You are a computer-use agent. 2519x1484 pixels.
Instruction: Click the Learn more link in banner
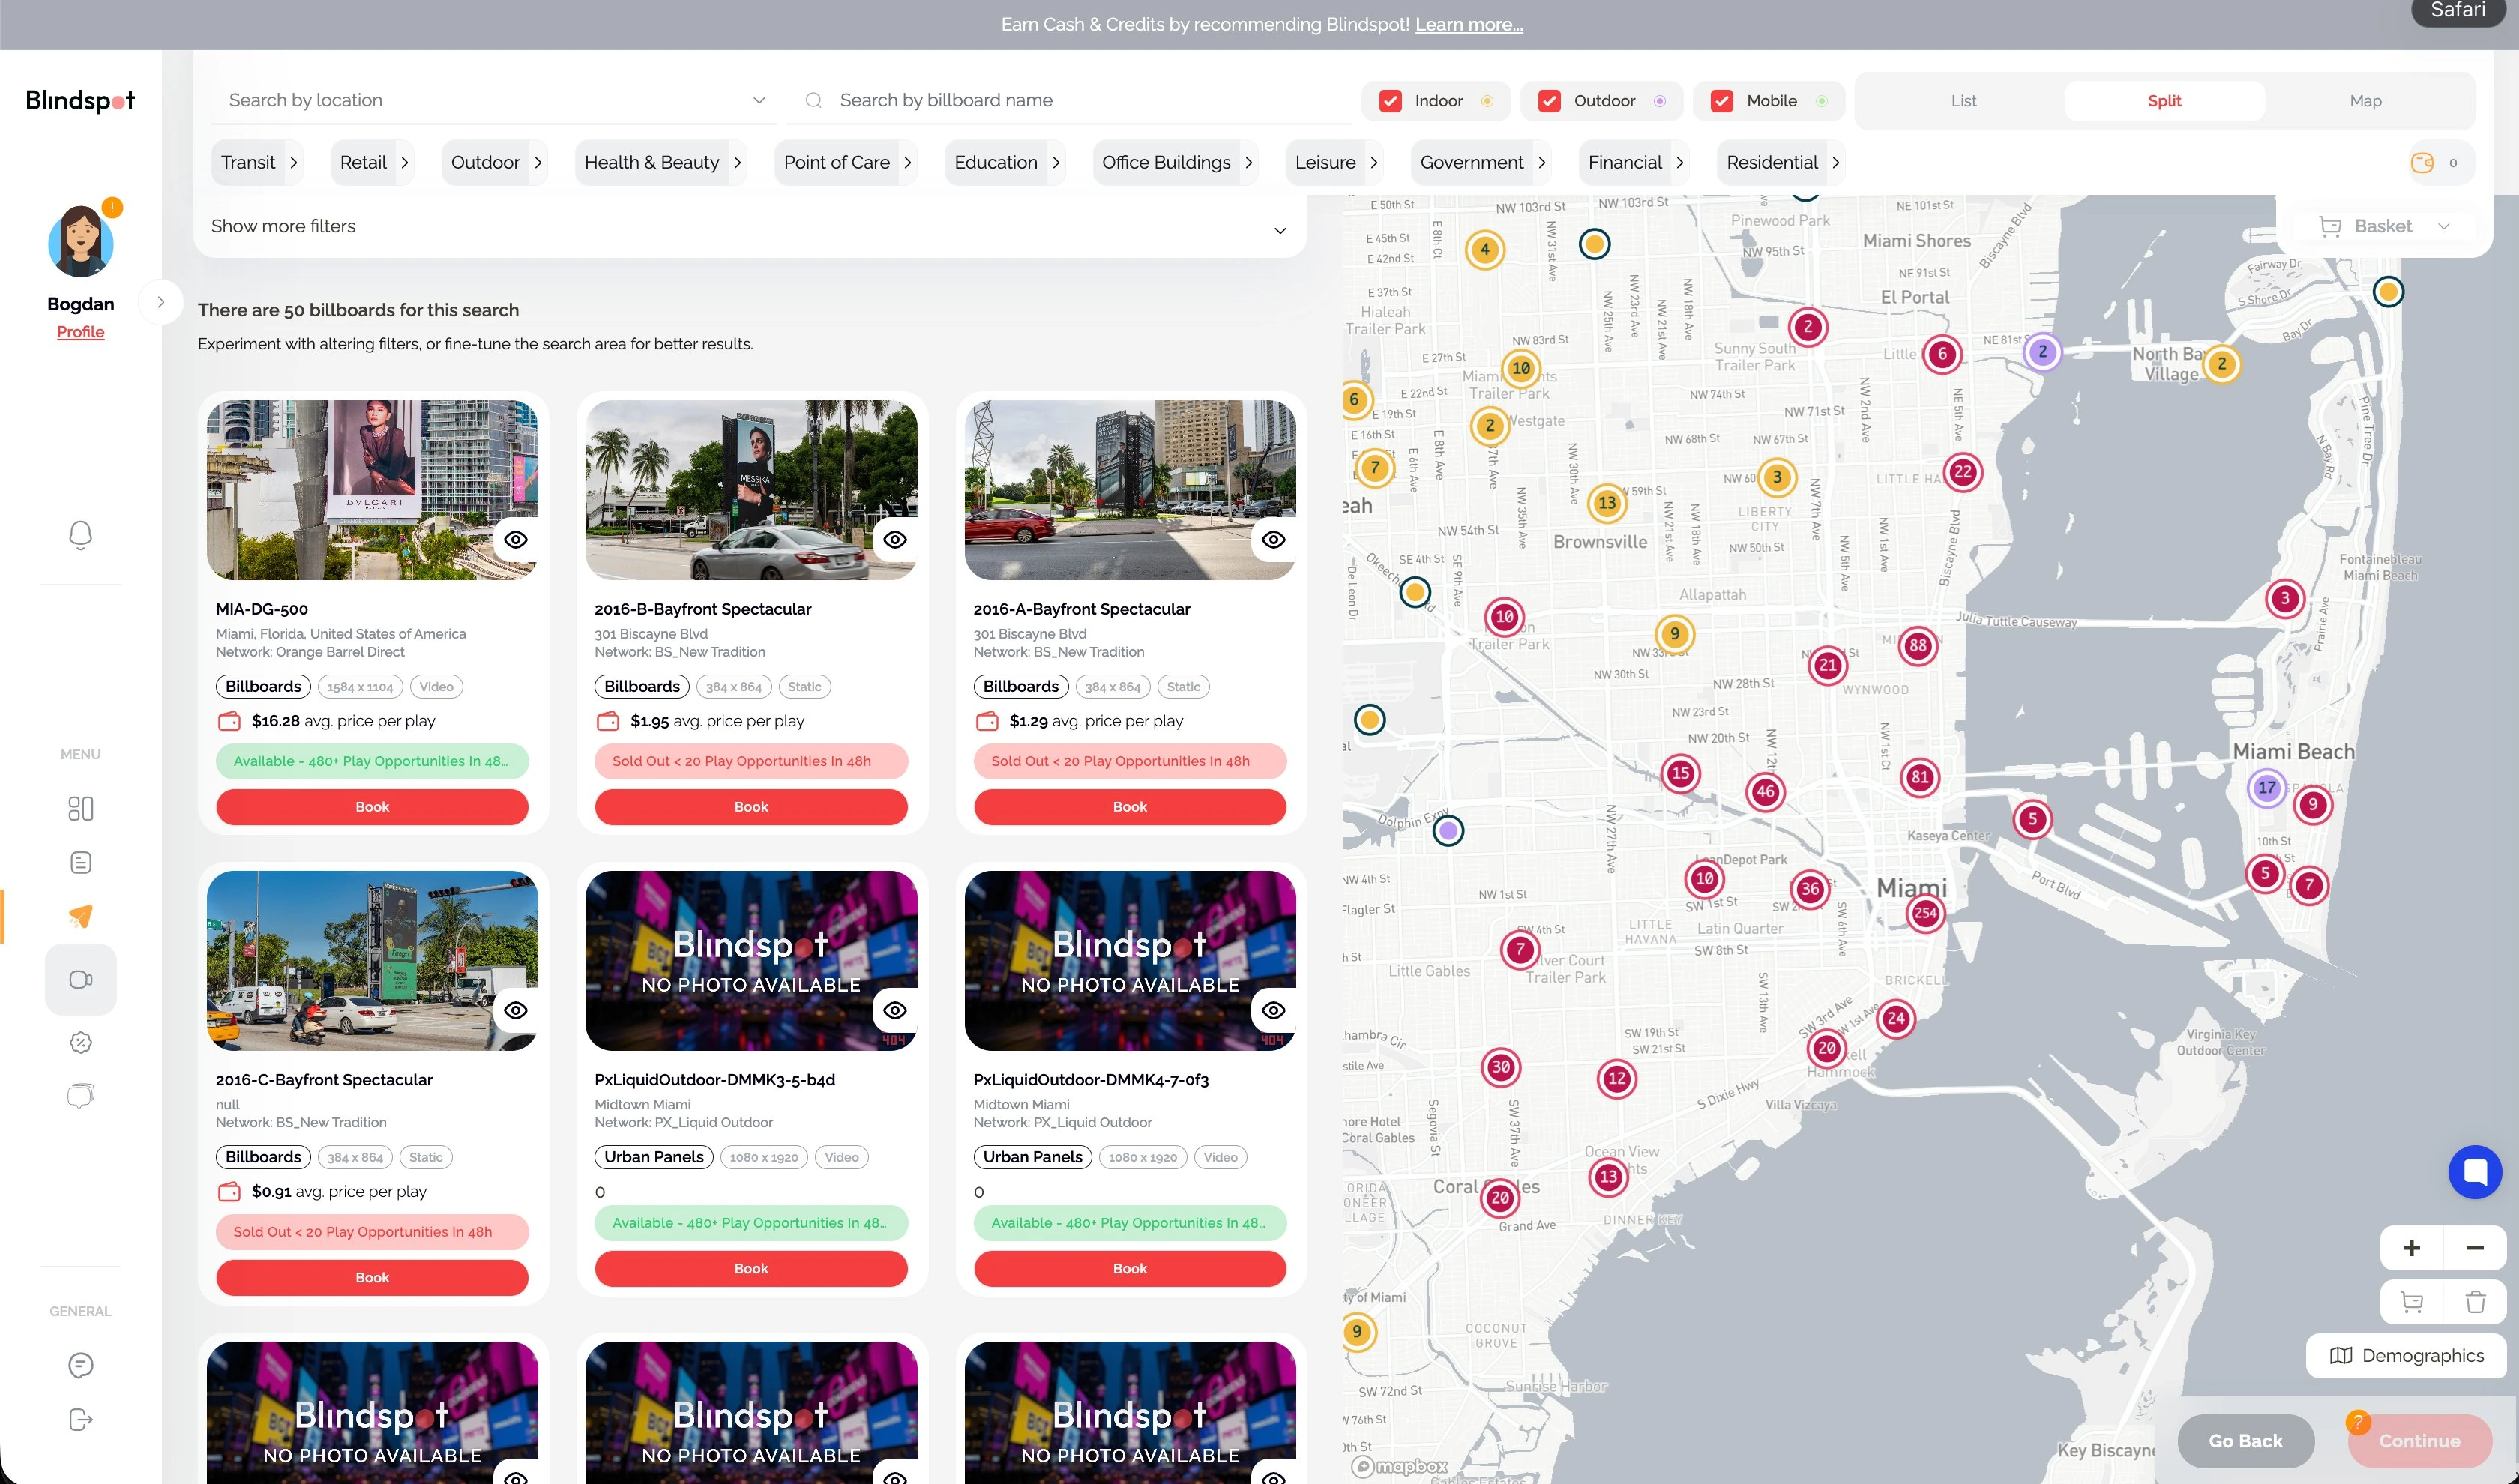click(x=1468, y=24)
